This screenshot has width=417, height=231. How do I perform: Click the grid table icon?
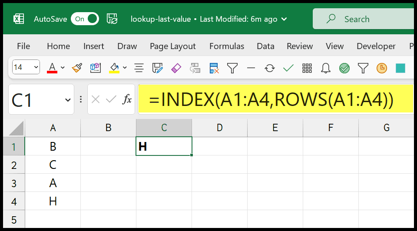307,68
